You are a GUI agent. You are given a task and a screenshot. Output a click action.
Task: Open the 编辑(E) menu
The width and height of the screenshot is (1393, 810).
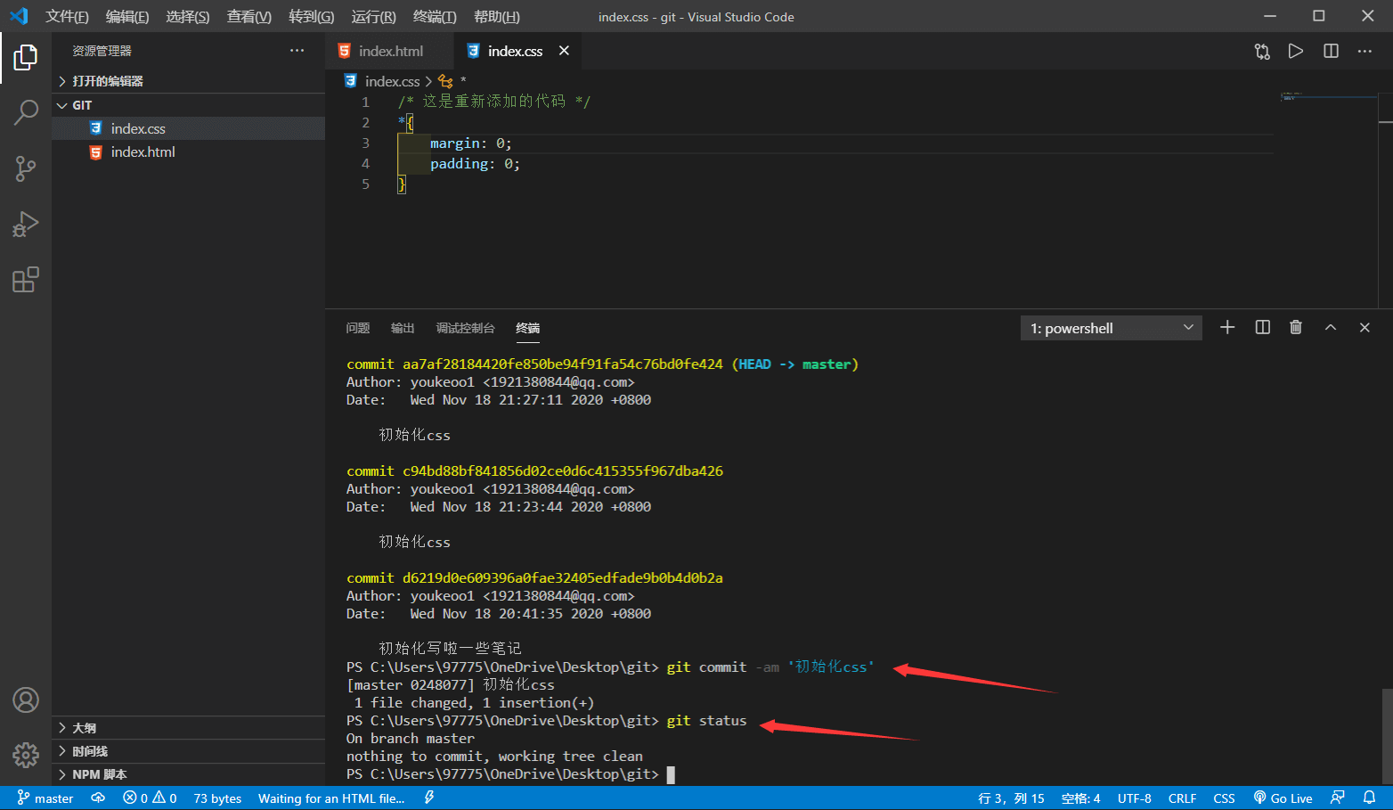(x=127, y=17)
